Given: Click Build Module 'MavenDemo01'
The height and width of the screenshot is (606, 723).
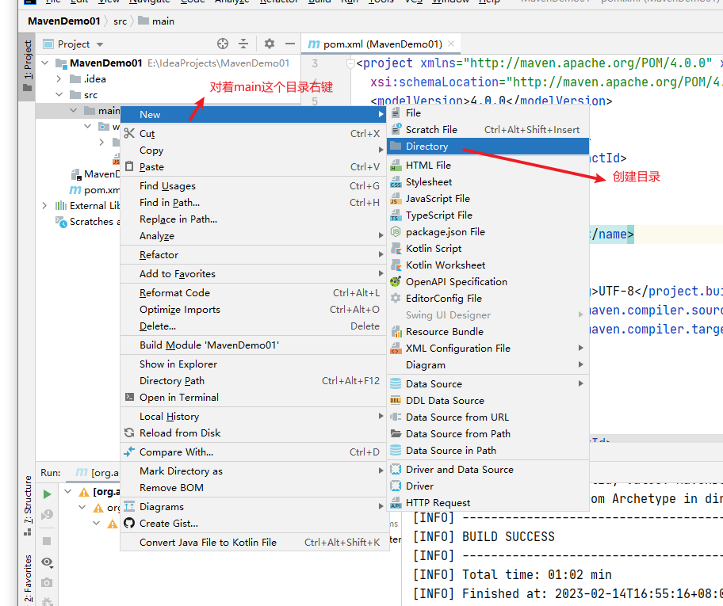Looking at the screenshot, I should pos(253,345).
